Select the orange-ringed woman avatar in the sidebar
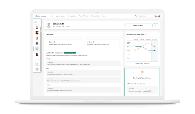This screenshot has width=195, height=114. (x=37, y=32)
